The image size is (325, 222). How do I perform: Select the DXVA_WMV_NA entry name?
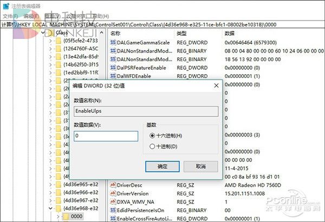(135, 201)
